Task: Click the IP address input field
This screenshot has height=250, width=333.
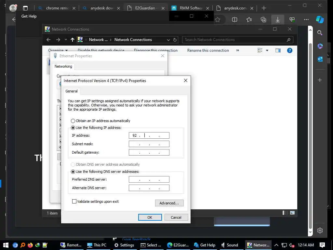Action: click(x=149, y=135)
